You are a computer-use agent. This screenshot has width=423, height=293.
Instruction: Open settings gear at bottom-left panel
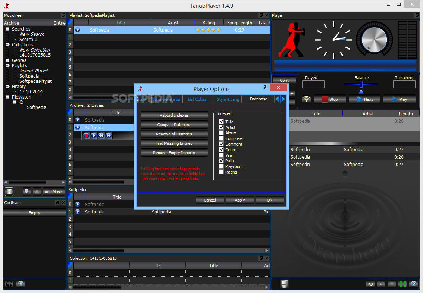click(21, 284)
